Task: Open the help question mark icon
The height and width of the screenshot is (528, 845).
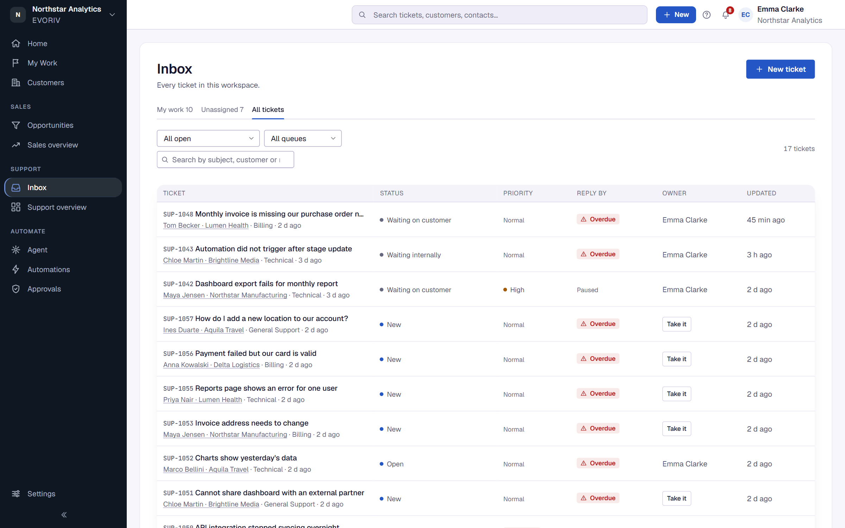Action: 707,15
